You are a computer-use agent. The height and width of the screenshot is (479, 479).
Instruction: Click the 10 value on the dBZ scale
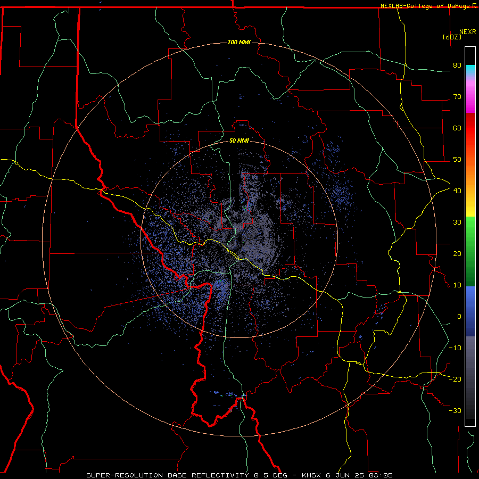(457, 285)
